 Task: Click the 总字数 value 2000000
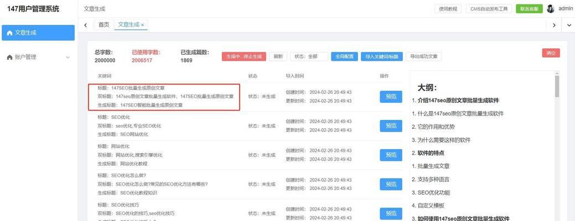[x=105, y=60]
